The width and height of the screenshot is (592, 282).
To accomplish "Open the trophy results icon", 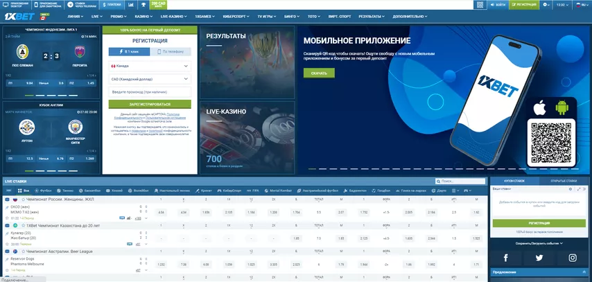I will point(143,5).
